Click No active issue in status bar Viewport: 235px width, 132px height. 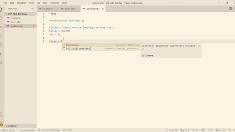(x=26, y=130)
